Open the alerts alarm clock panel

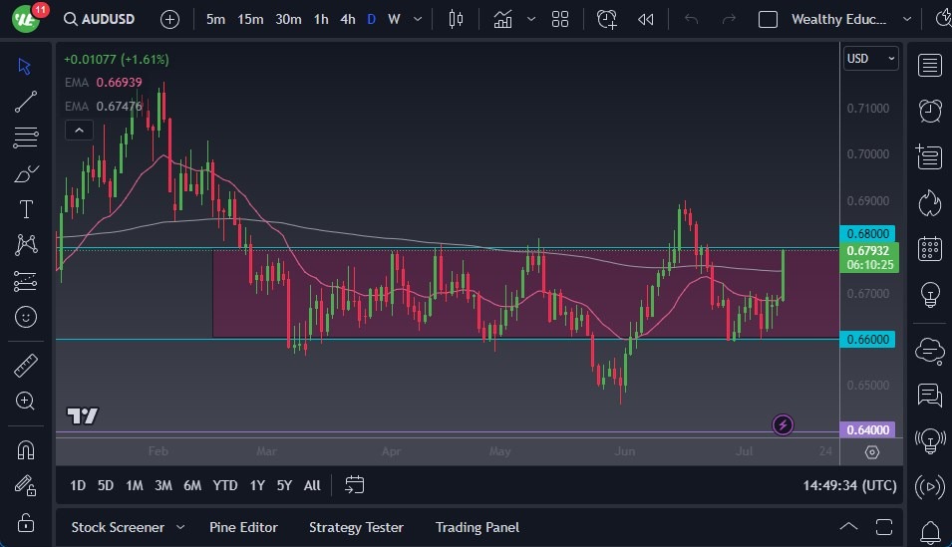tap(930, 111)
